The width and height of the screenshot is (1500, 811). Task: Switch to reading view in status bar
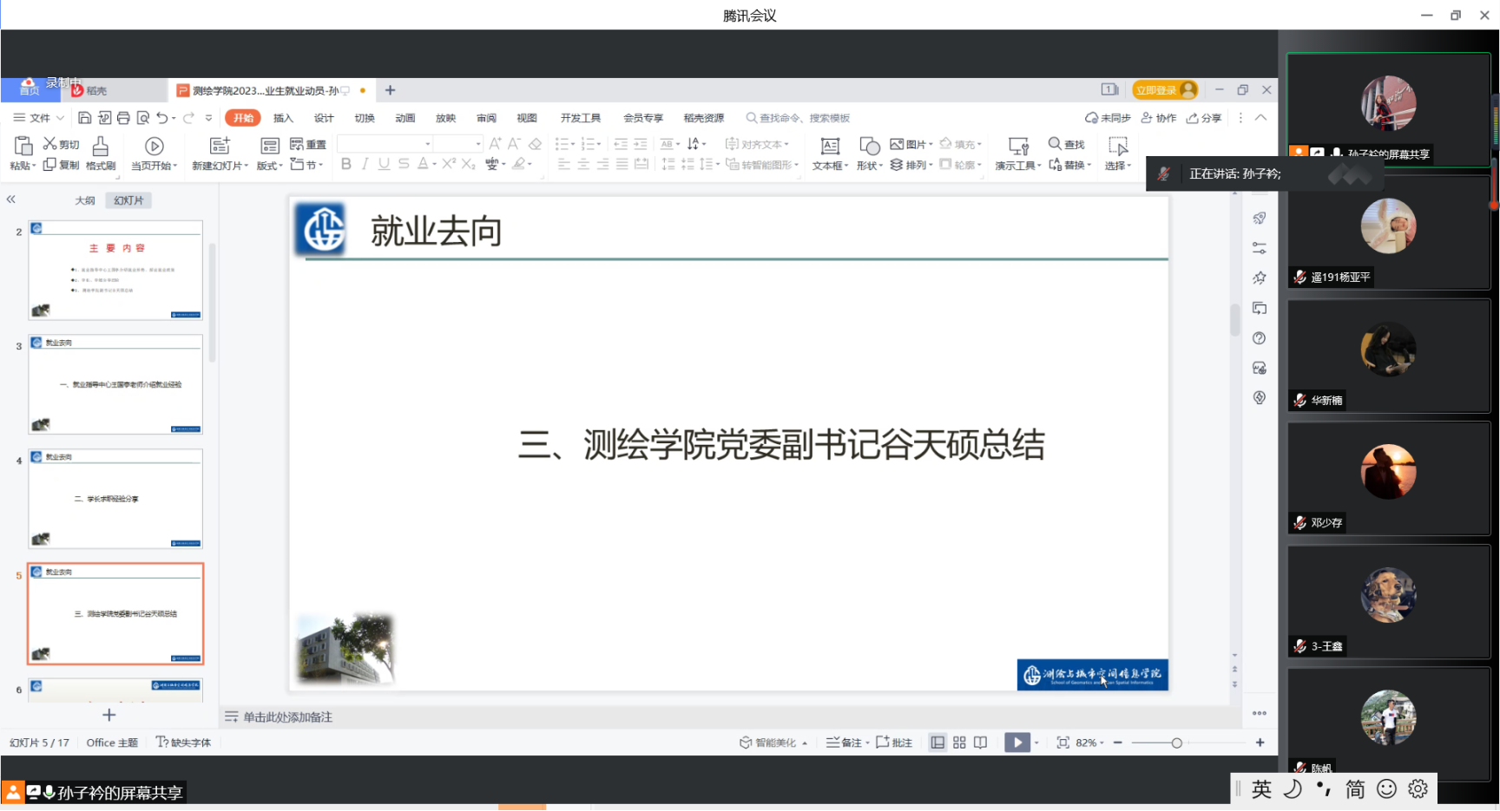[x=981, y=742]
